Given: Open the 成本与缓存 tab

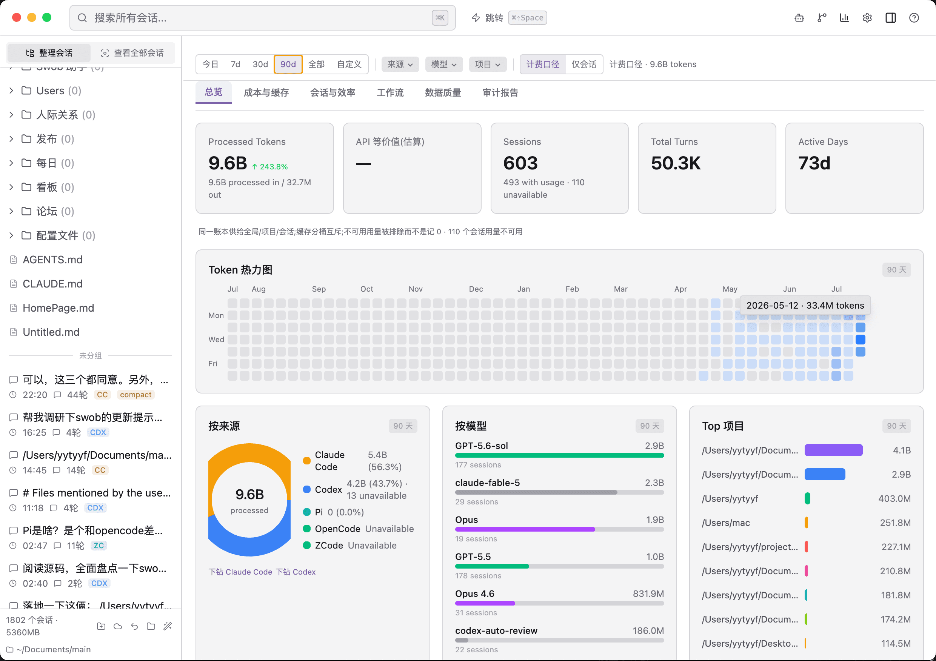Looking at the screenshot, I should pyautogui.click(x=266, y=93).
